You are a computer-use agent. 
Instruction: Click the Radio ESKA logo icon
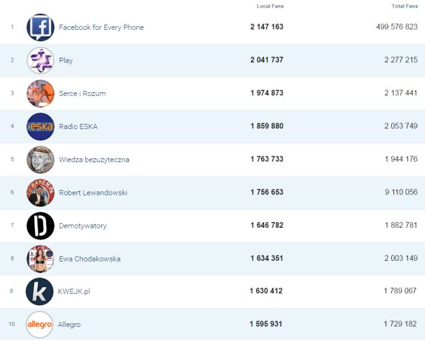(40, 127)
